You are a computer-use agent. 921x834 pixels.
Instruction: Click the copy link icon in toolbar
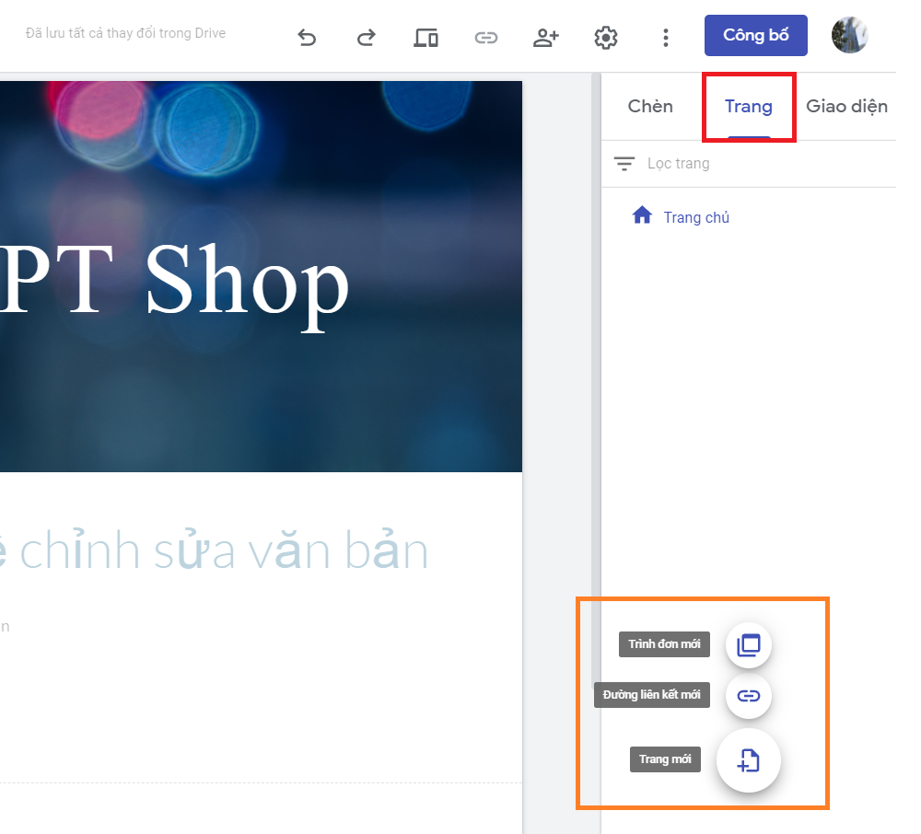(485, 37)
